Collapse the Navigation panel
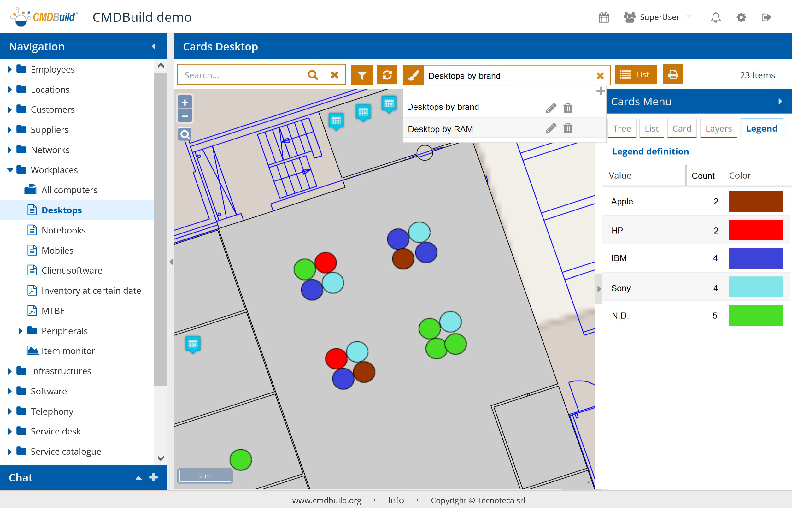Screen dimensions: 792x508 pos(154,46)
